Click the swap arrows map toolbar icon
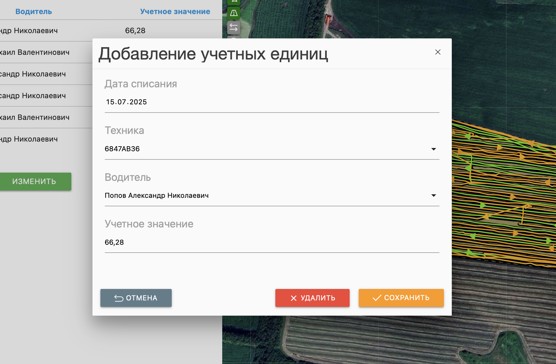Image resolution: width=556 pixels, height=364 pixels. tap(234, 28)
